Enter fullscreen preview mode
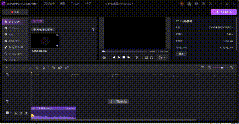The height and width of the screenshot is (124, 239). pos(151,57)
